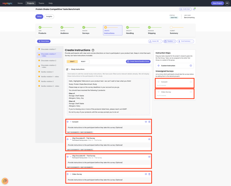Image resolution: width=231 pixels, height=186 pixels.
Task: Open the Home menu item
Action: point(20,3)
